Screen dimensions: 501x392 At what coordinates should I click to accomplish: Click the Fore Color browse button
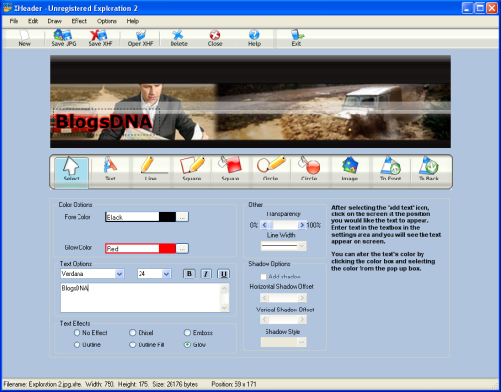(x=182, y=217)
